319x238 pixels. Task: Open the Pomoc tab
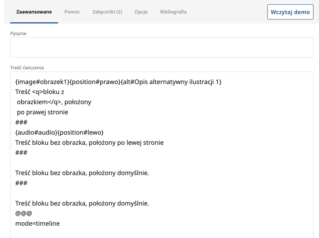[72, 12]
